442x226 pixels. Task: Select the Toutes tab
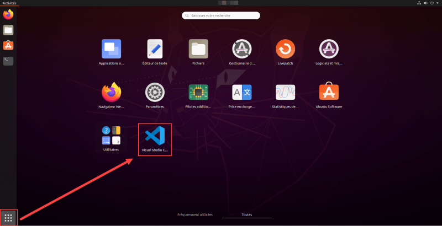pos(246,215)
